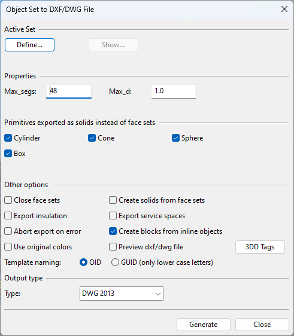Viewport: 294px width, 336px height.
Task: Enable Preview dxf/dwg file checkbox
Action: coord(113,247)
